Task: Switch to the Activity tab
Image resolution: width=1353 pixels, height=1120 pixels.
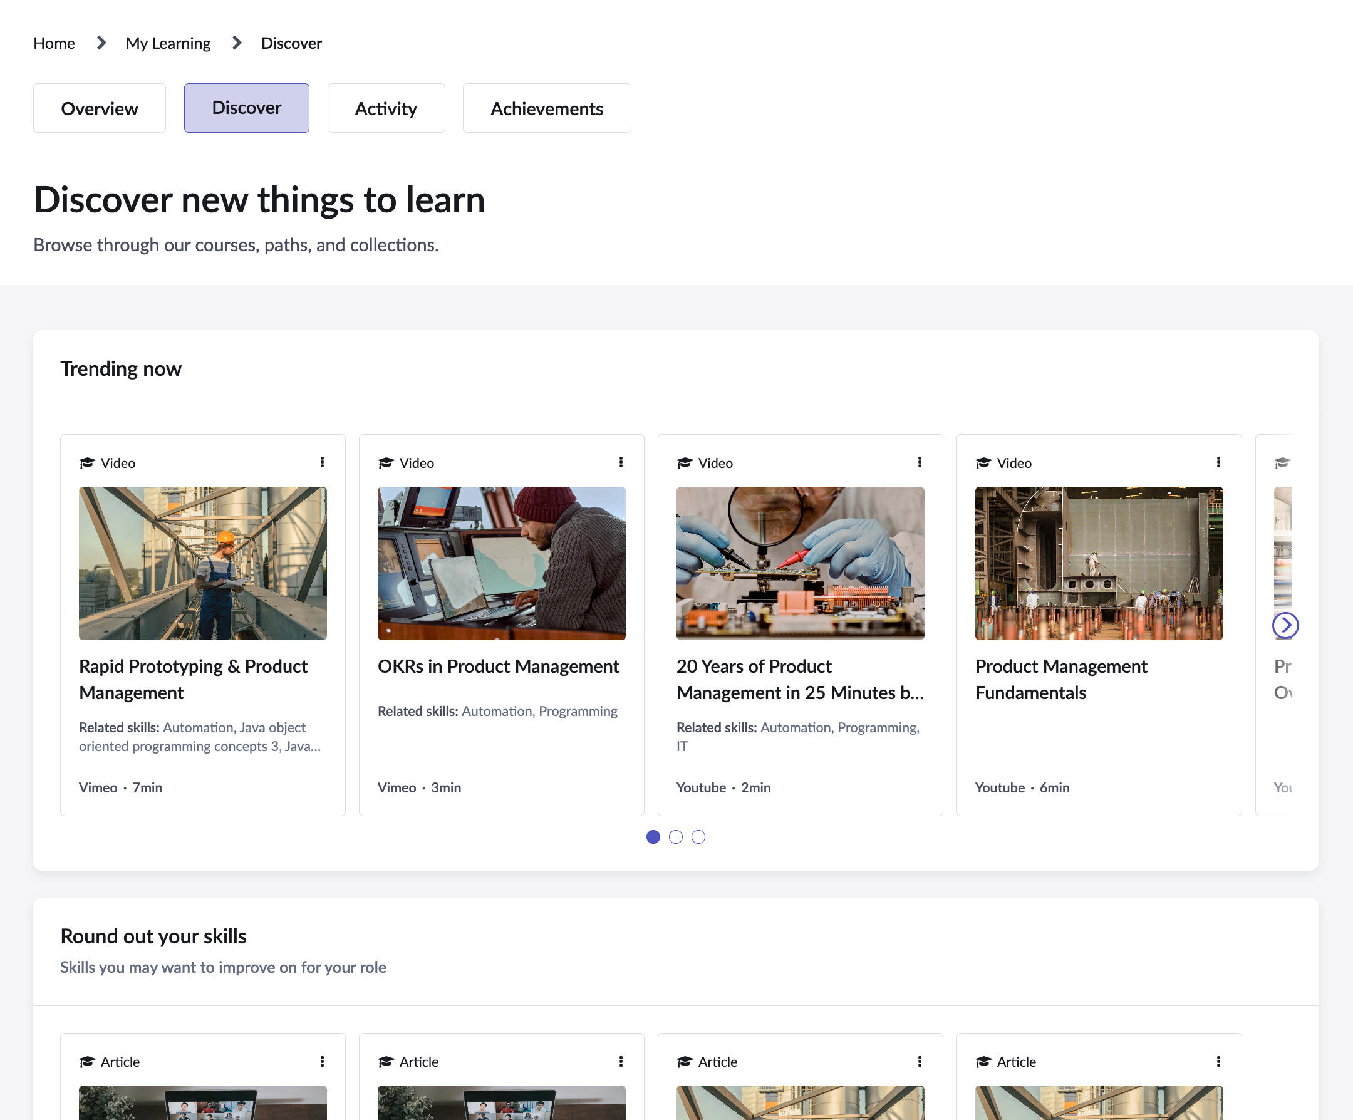Action: pos(386,108)
